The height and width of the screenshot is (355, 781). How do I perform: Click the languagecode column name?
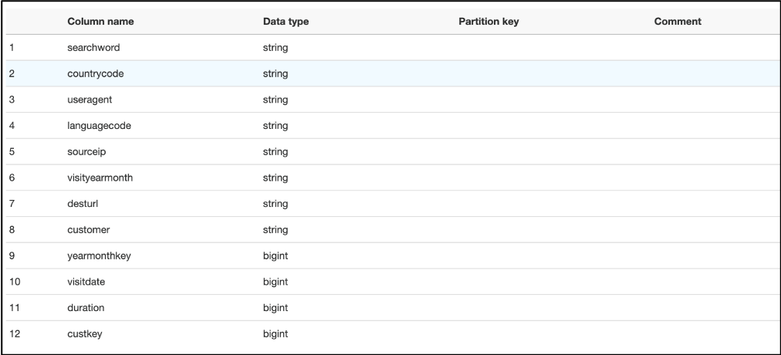[x=99, y=126]
